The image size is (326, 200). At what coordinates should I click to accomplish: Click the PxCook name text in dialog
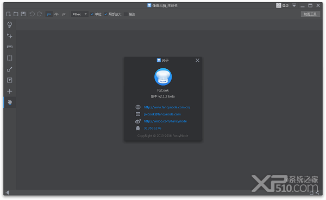point(163,91)
